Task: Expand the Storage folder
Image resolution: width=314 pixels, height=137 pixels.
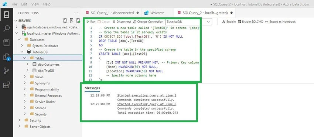Action: [x=25, y=108]
